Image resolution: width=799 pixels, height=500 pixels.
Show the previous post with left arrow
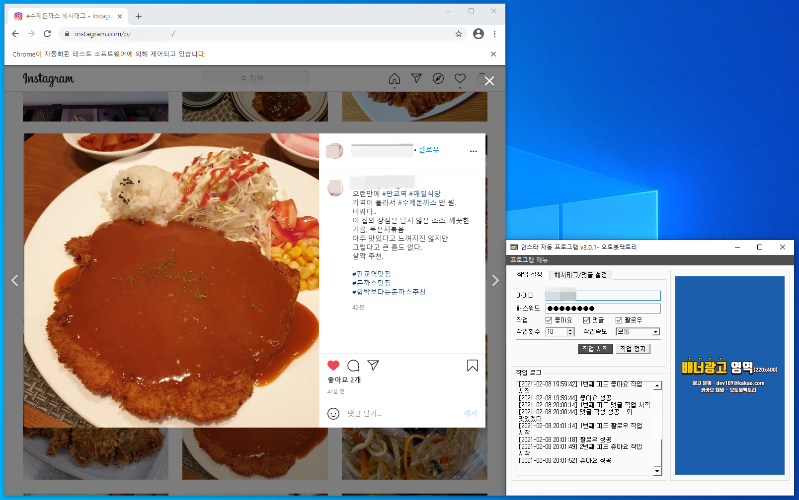click(x=15, y=281)
